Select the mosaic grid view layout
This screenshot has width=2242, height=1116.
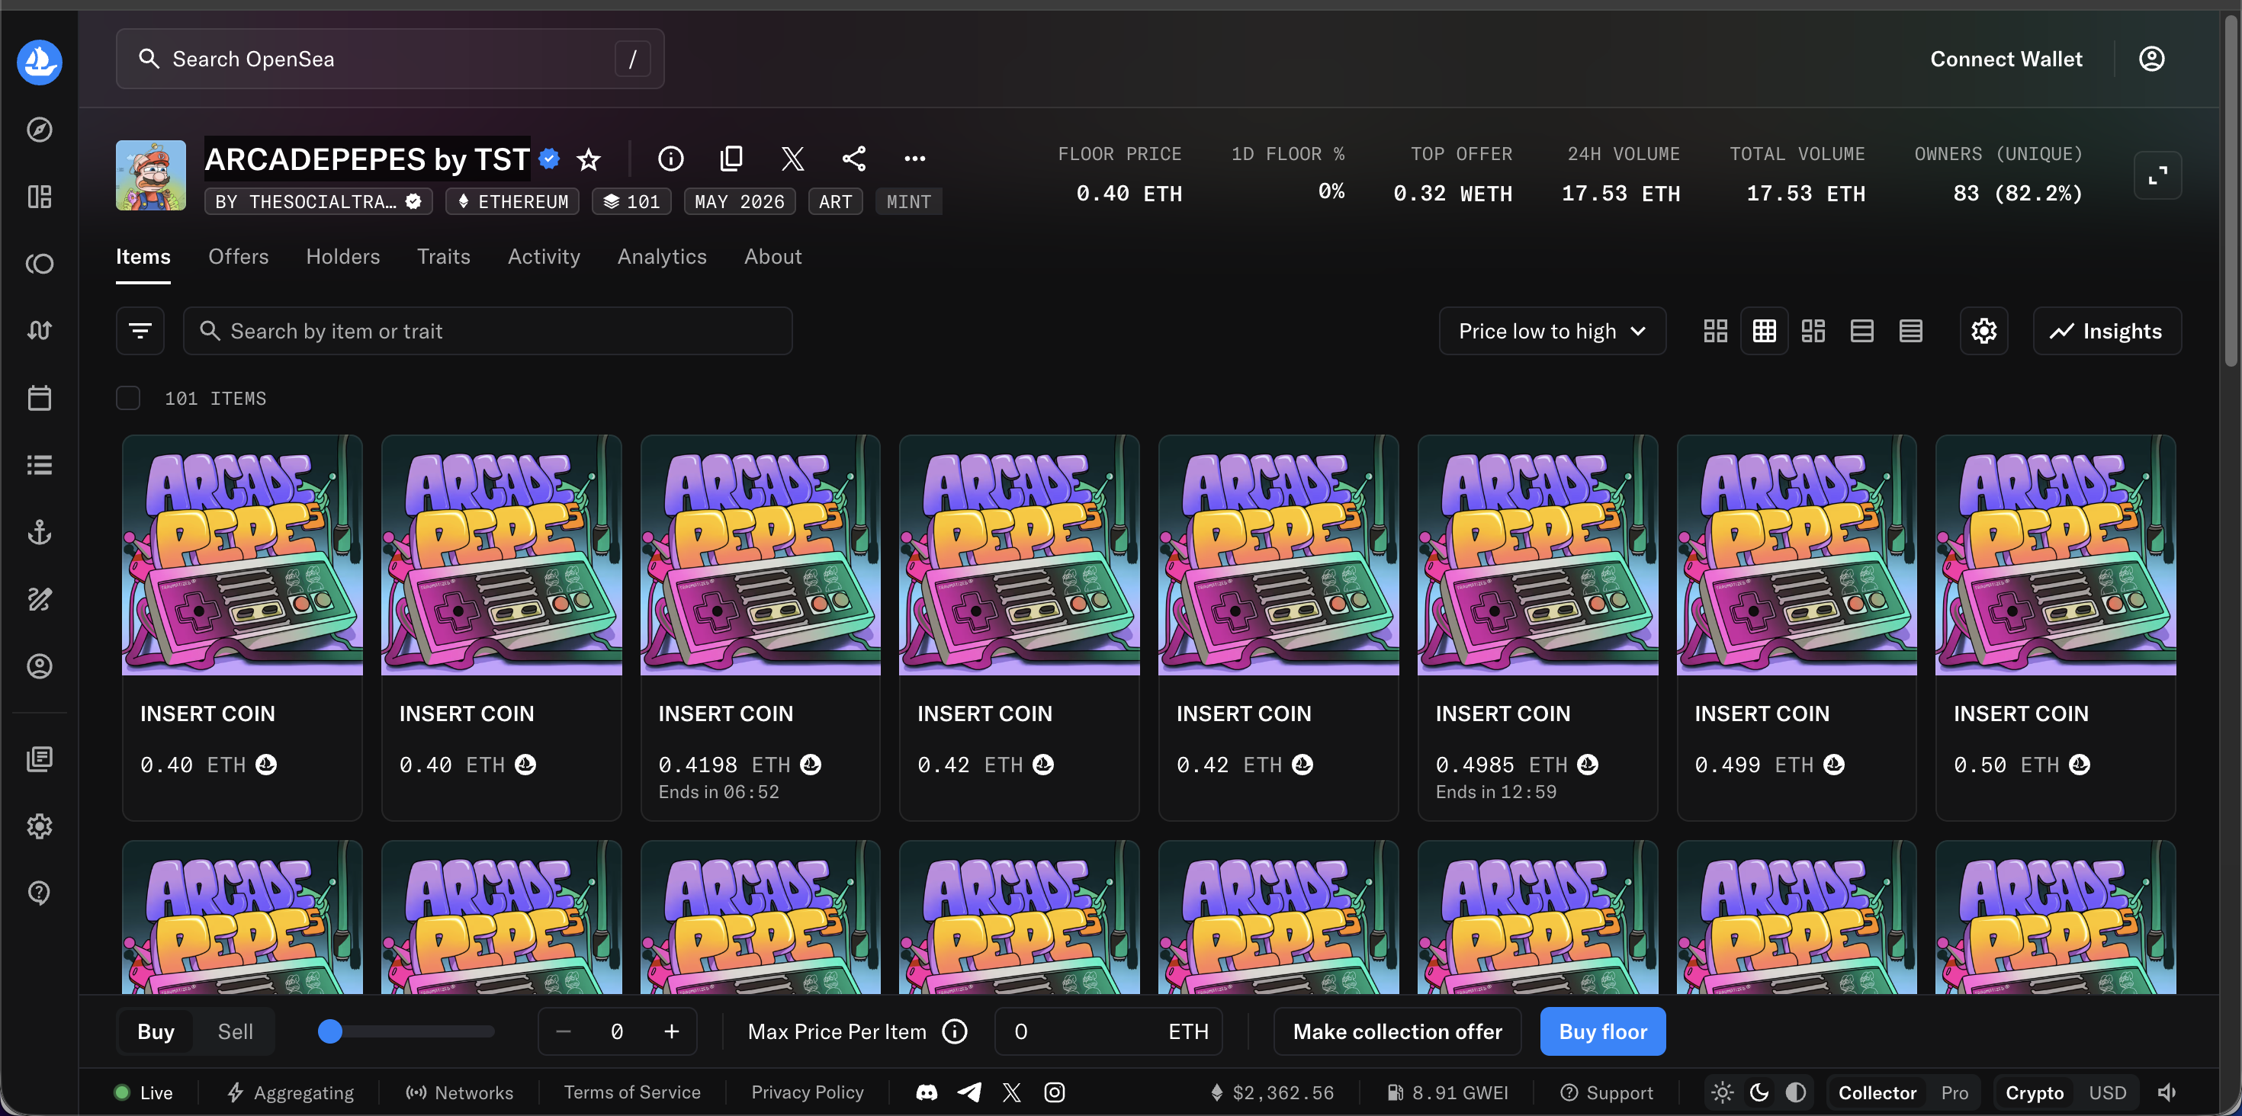[1813, 331]
